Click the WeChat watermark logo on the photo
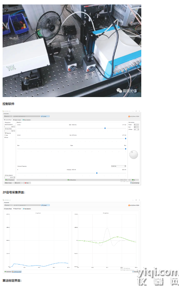This screenshot has width=179, height=286. tap(119, 90)
